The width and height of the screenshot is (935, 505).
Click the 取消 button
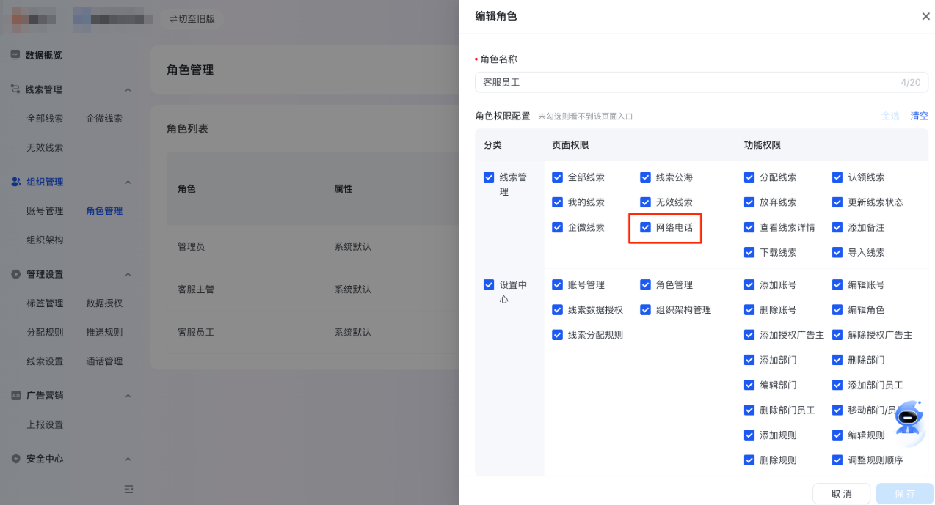[840, 493]
